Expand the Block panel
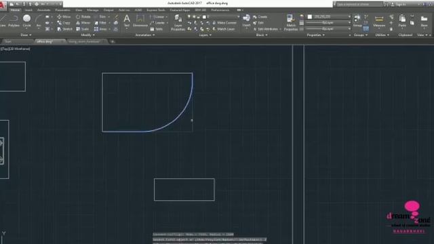The height and width of the screenshot is (244, 434). point(262,35)
